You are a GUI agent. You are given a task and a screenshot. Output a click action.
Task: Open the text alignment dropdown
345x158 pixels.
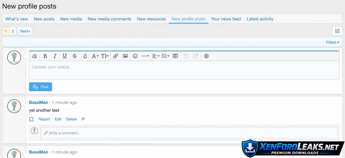pos(156,56)
